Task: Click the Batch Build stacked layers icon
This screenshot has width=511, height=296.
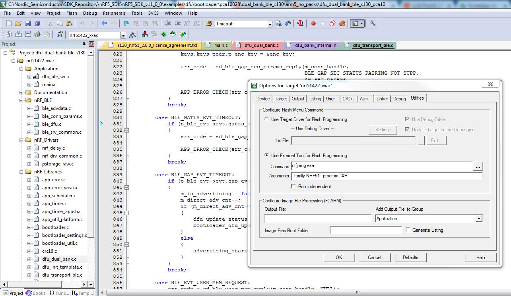Action: 38,35
